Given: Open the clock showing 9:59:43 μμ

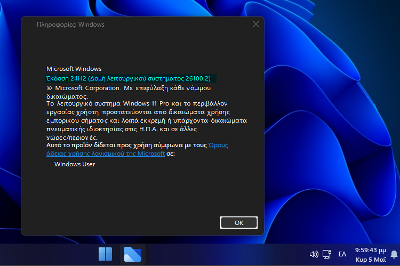Looking at the screenshot, I should pos(371,250).
